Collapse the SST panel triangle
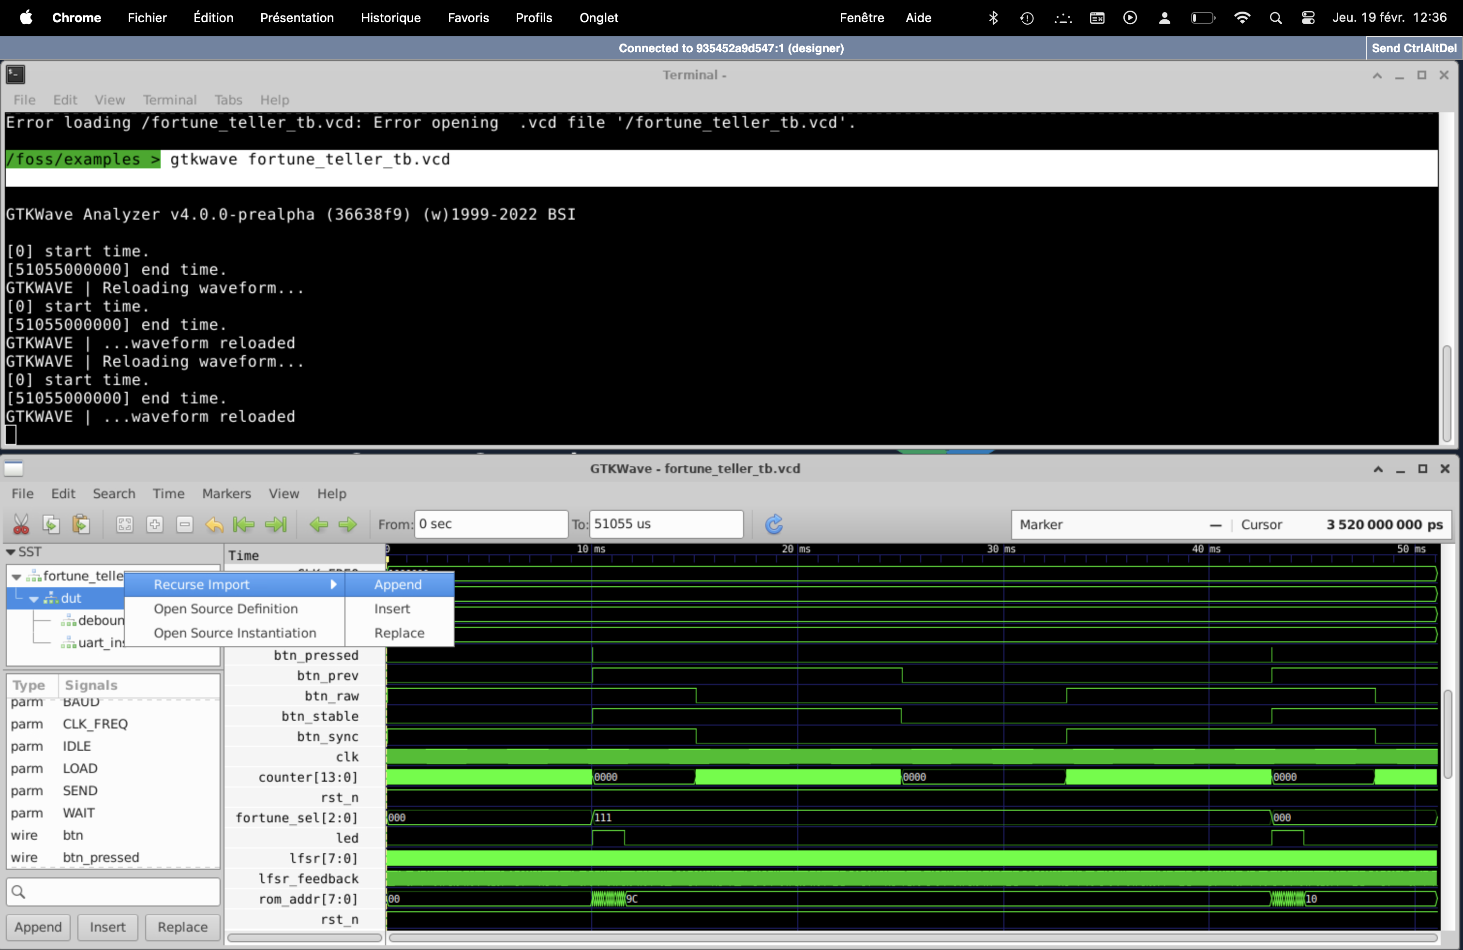 11,552
